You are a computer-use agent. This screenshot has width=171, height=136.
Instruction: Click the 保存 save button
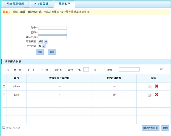[x=40, y=52]
